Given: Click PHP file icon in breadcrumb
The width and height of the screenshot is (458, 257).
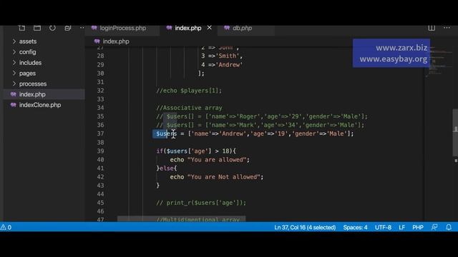Looking at the screenshot, I should coord(97,41).
